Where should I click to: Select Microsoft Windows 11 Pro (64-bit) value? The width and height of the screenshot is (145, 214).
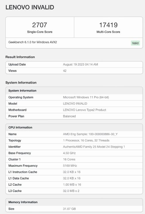click(x=86, y=97)
